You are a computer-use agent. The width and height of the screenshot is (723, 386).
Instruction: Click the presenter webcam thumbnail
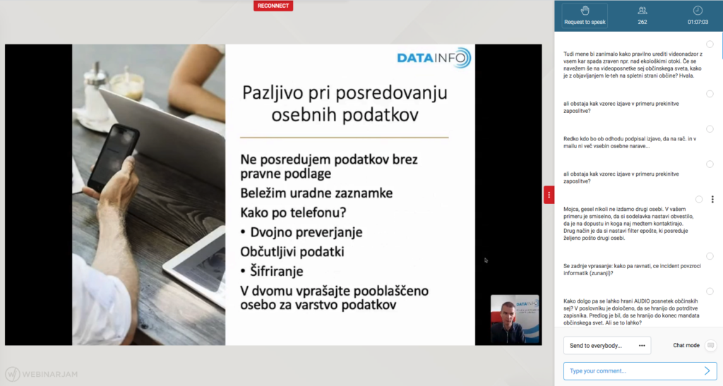pos(515,319)
